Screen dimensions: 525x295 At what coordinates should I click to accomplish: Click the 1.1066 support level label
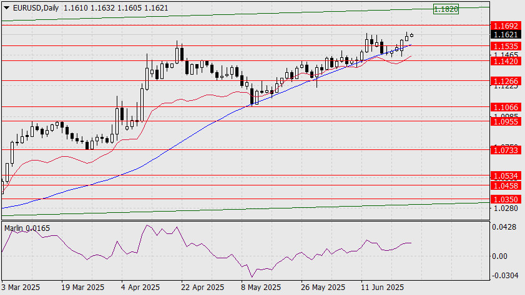[x=506, y=107]
